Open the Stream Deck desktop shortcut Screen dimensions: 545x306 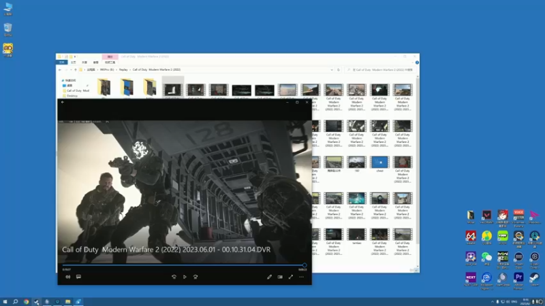[x=518, y=260]
